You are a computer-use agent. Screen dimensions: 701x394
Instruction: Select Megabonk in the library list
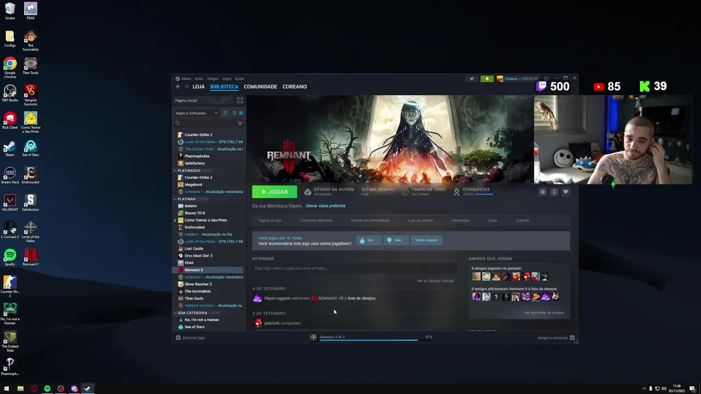click(x=193, y=184)
